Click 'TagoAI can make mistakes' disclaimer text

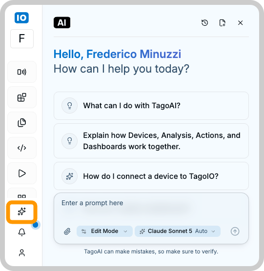(151, 252)
